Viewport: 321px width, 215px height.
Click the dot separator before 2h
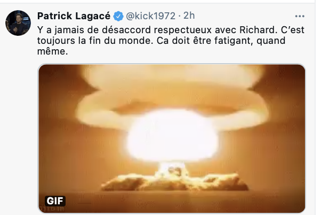coord(179,16)
